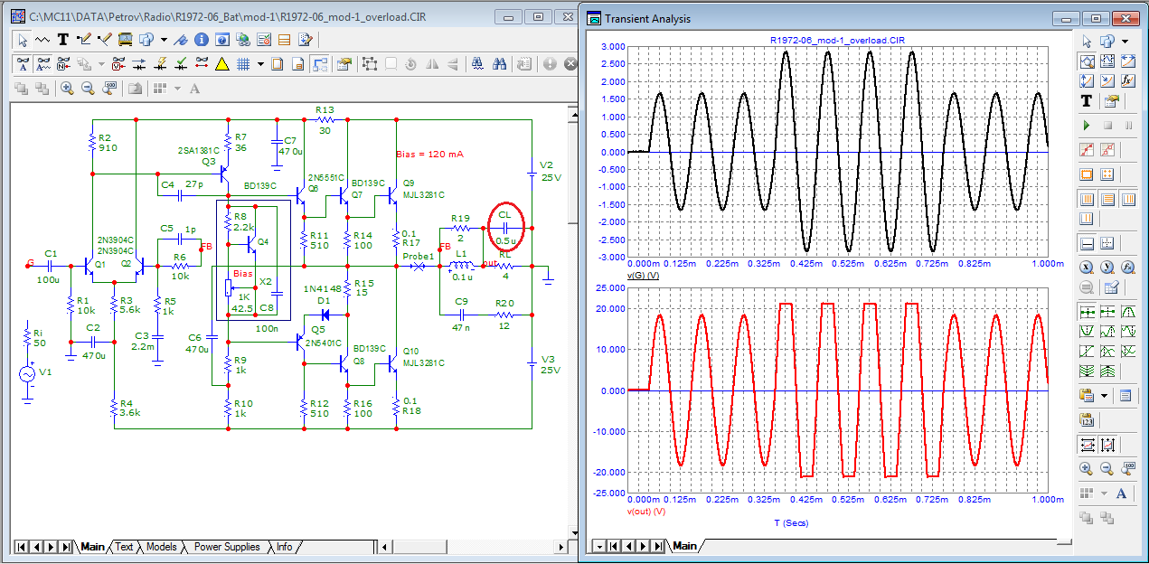The image size is (1149, 564).
Task: Click the Info mode icon
Action: pos(202,40)
